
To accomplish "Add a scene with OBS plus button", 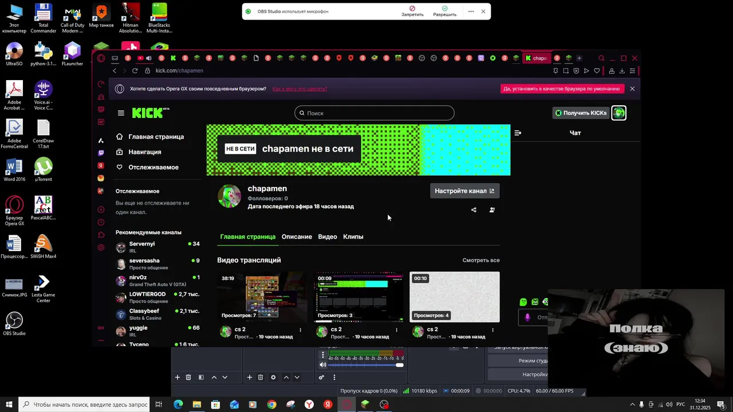I will (178, 377).
